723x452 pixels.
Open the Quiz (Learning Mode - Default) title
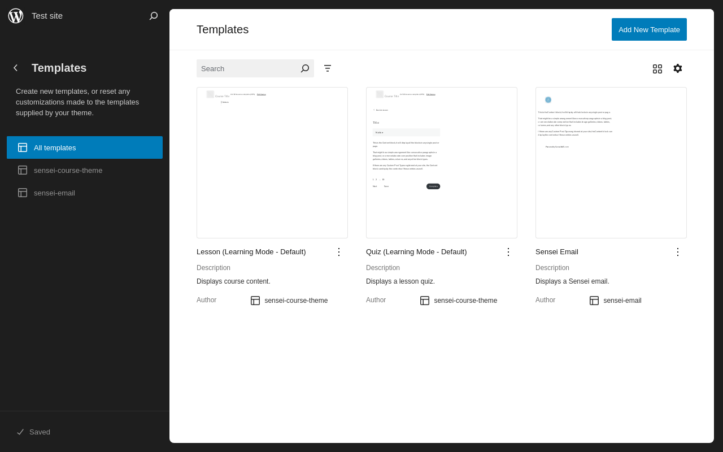point(416,252)
